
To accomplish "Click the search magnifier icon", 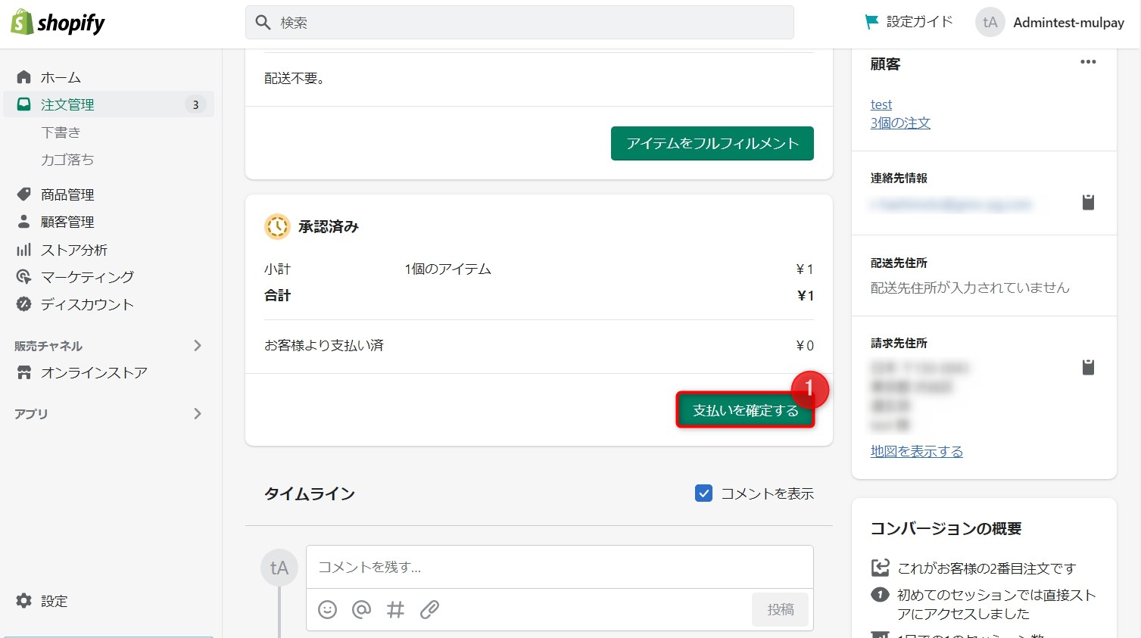I will pos(263,23).
